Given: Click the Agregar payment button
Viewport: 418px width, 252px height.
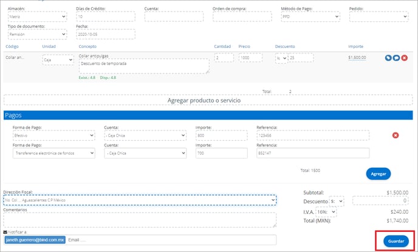Looking at the screenshot, I should coord(379,174).
